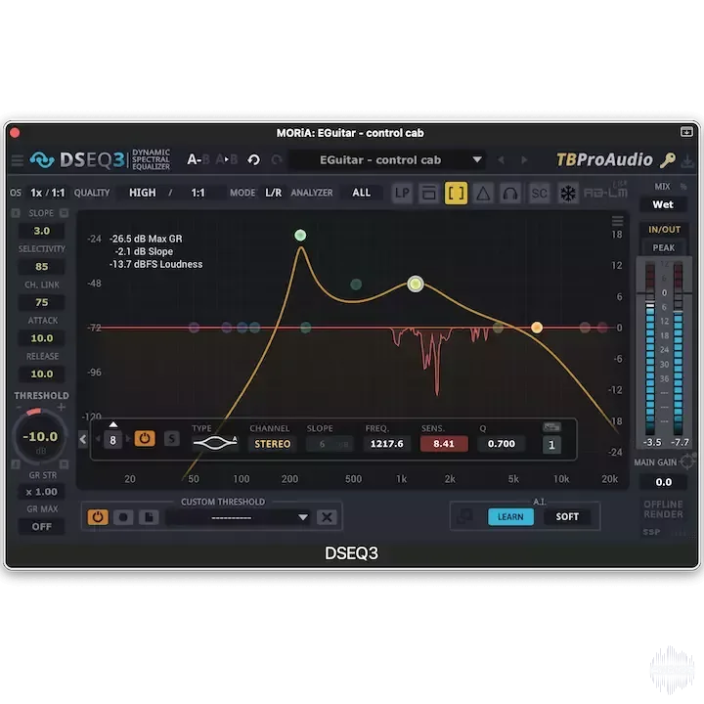Clear the custom threshold with the X icon
The image size is (704, 704).
coord(327,517)
